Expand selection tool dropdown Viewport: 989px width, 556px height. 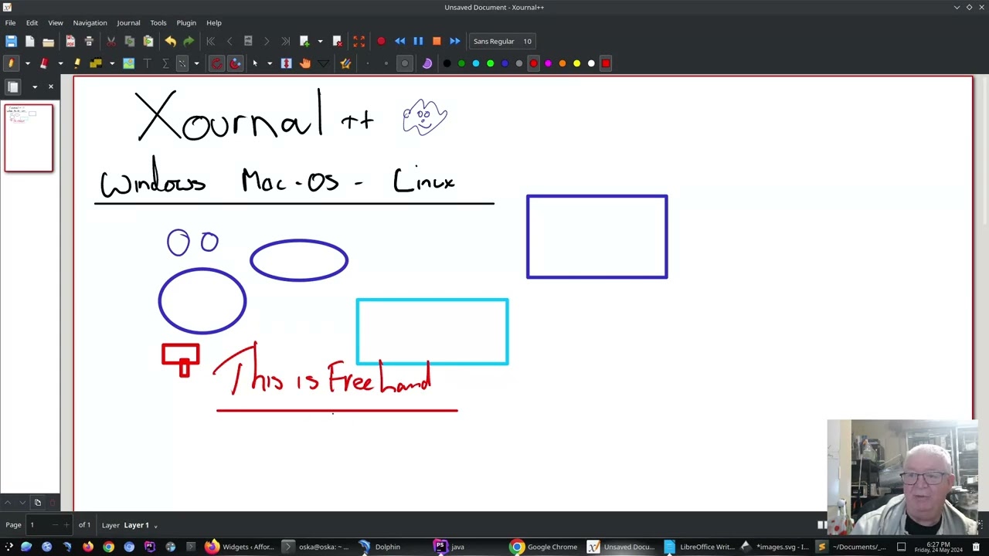[x=270, y=63]
